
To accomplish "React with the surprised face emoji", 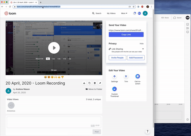I will coord(52,77).
